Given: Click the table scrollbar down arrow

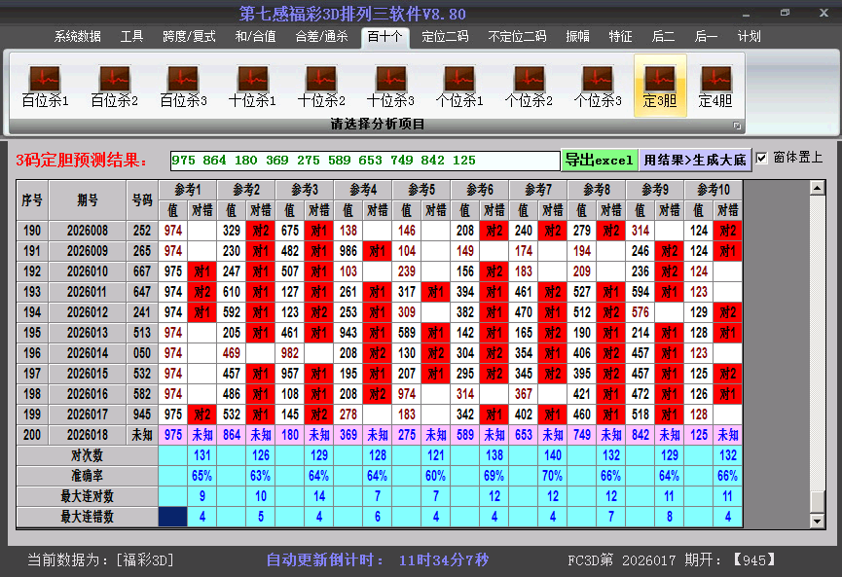Looking at the screenshot, I should point(817,522).
